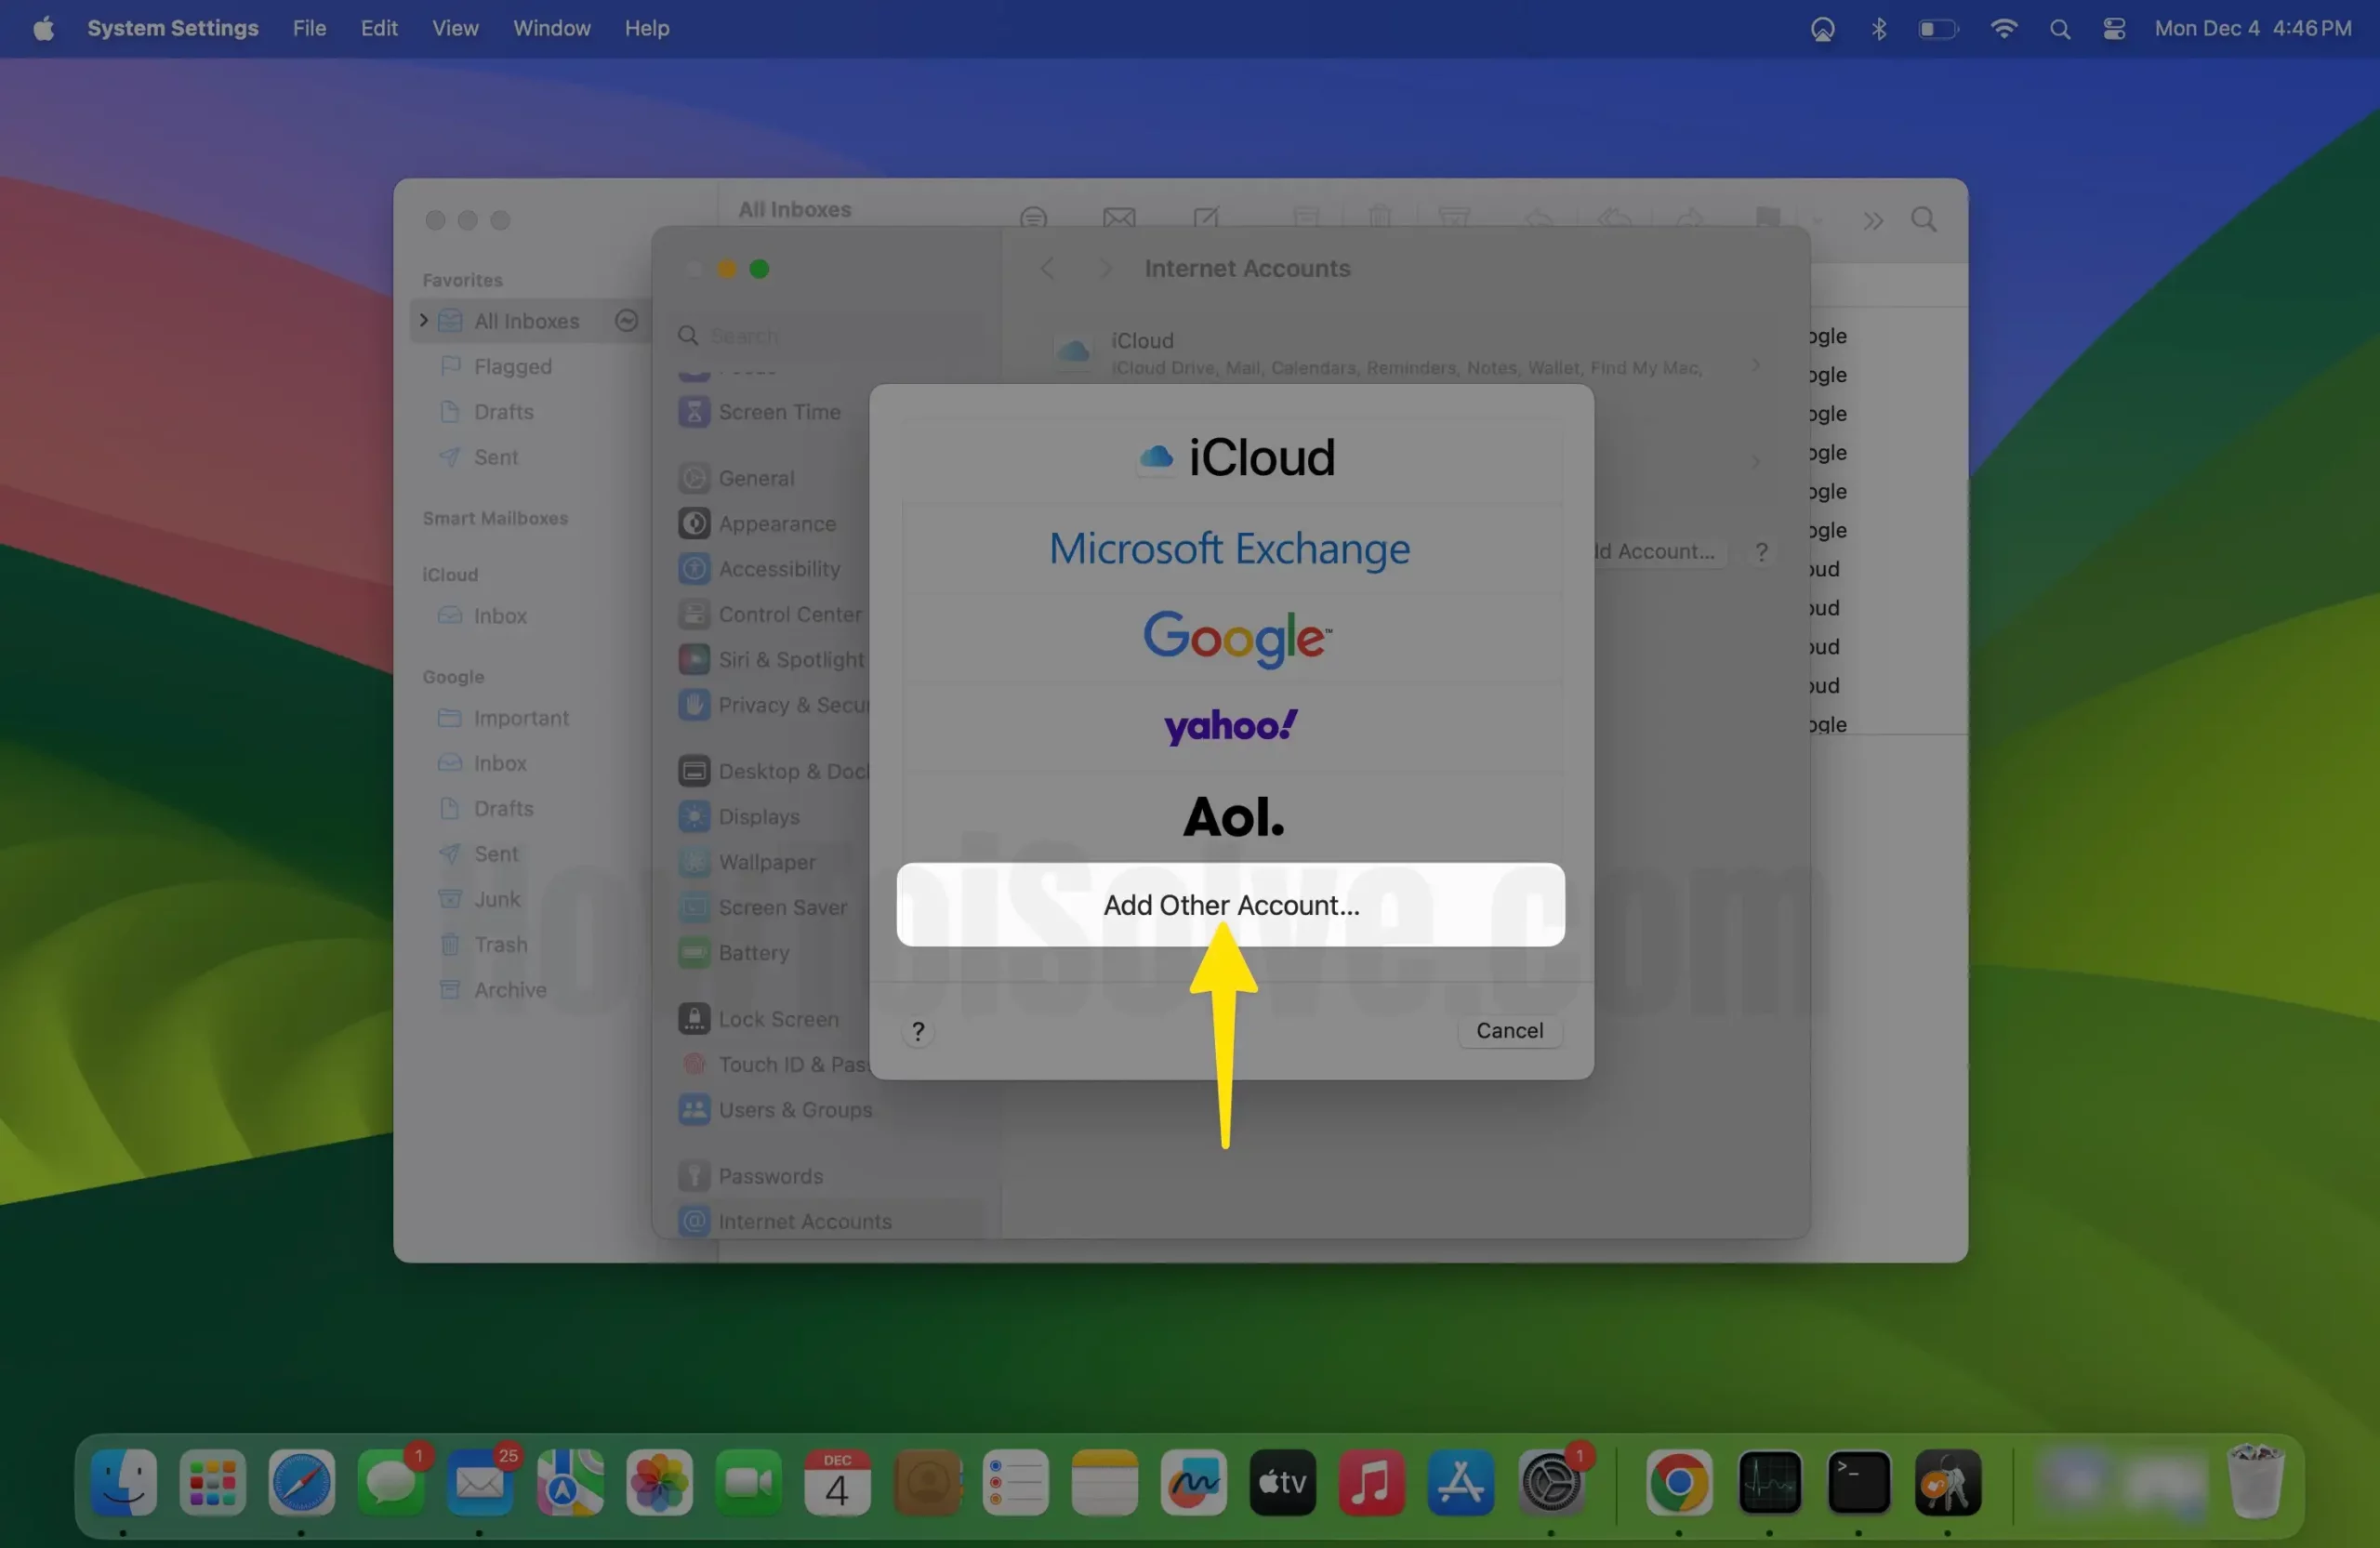Click Add Other Account option

(x=1230, y=904)
